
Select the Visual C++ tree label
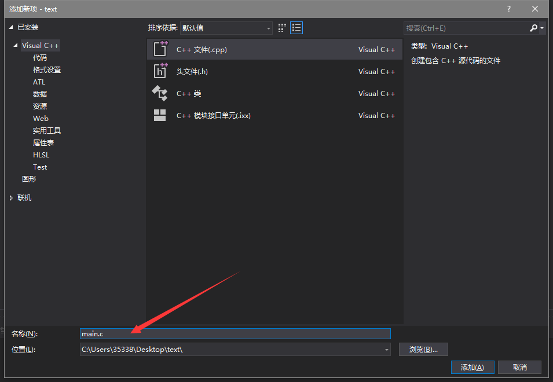click(40, 46)
